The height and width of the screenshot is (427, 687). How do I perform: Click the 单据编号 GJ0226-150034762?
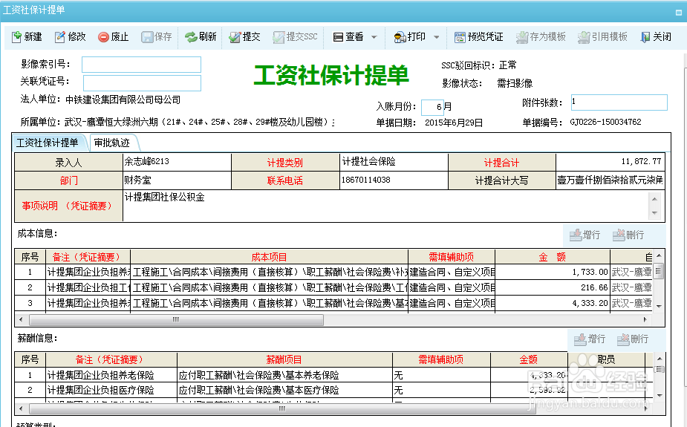(605, 122)
